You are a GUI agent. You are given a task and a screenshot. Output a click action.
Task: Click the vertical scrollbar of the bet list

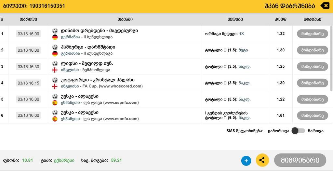coord(331,59)
